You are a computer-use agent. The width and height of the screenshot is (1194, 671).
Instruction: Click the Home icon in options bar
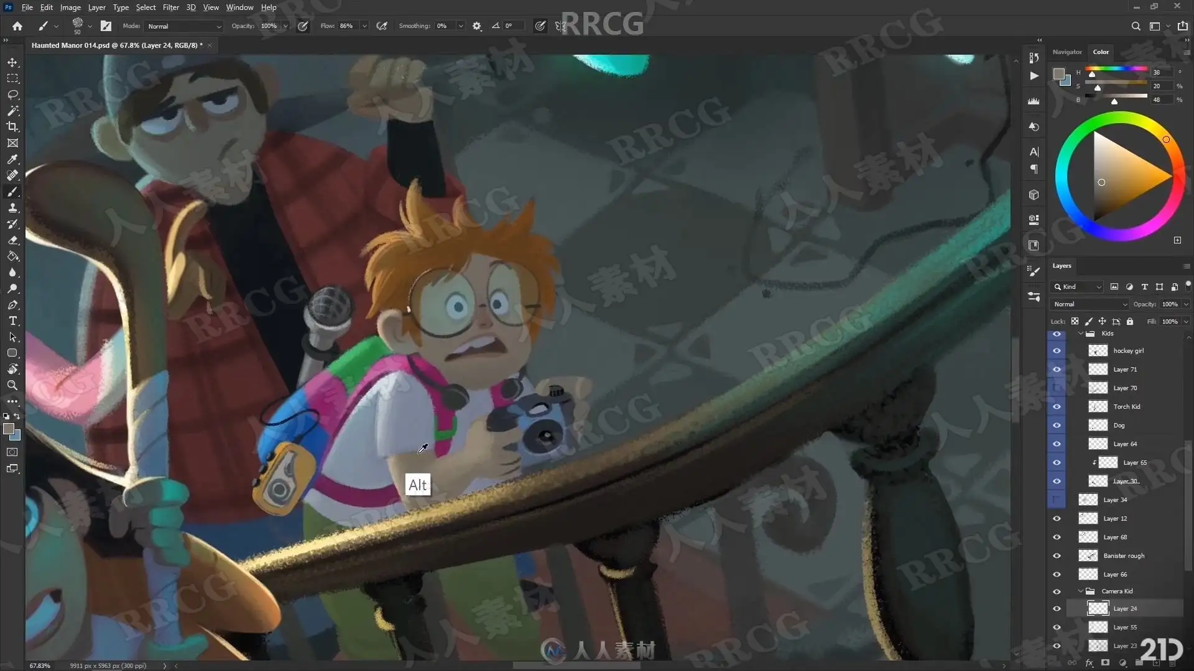17,26
